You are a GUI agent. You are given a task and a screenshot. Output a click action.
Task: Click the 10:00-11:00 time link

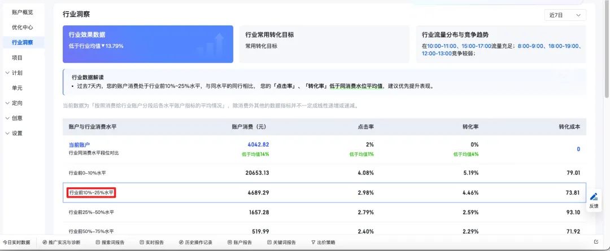point(442,46)
